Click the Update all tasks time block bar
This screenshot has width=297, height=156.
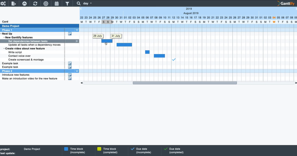point(124,45)
